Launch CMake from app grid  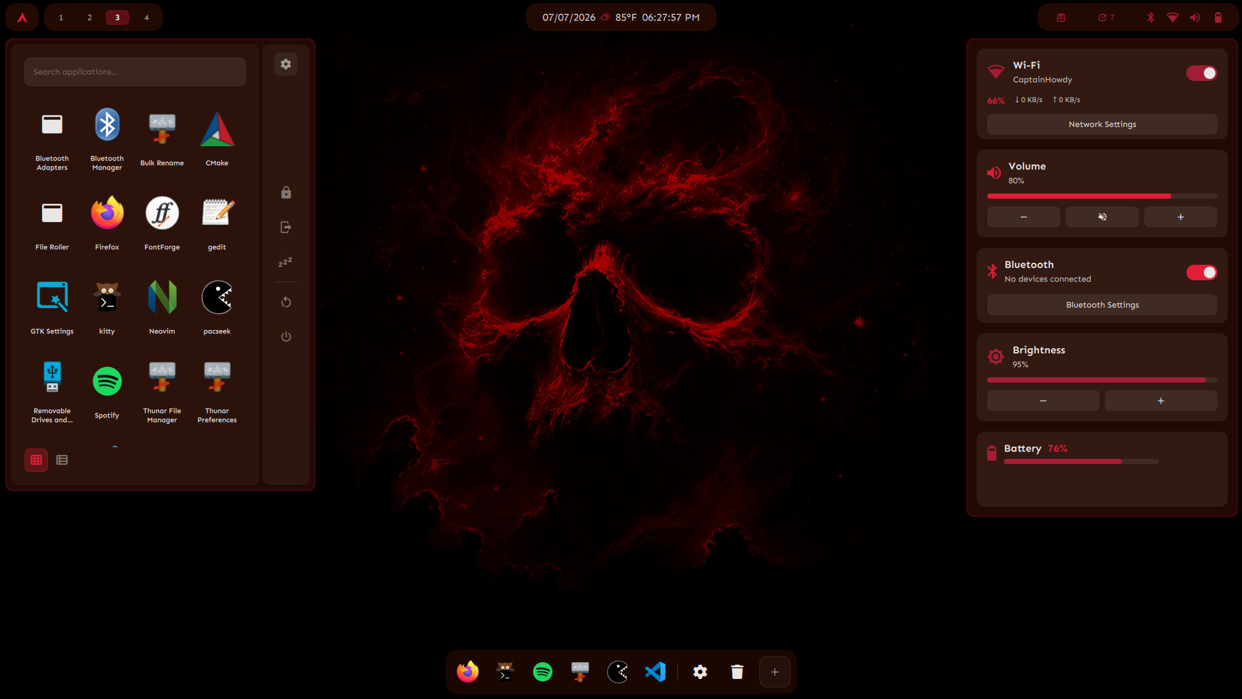click(x=217, y=139)
